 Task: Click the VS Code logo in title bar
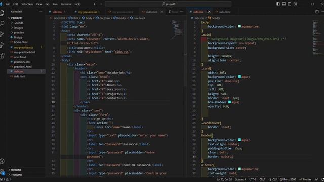tap(1, 4)
